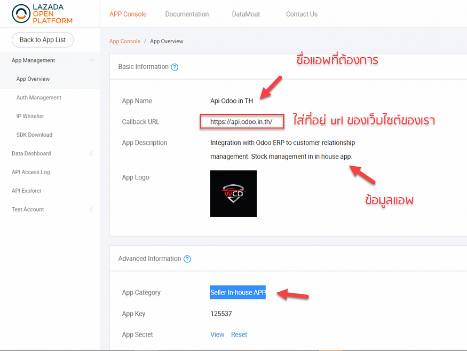The image size is (467, 351).
Task: Reset the App Secret
Action: 239,334
